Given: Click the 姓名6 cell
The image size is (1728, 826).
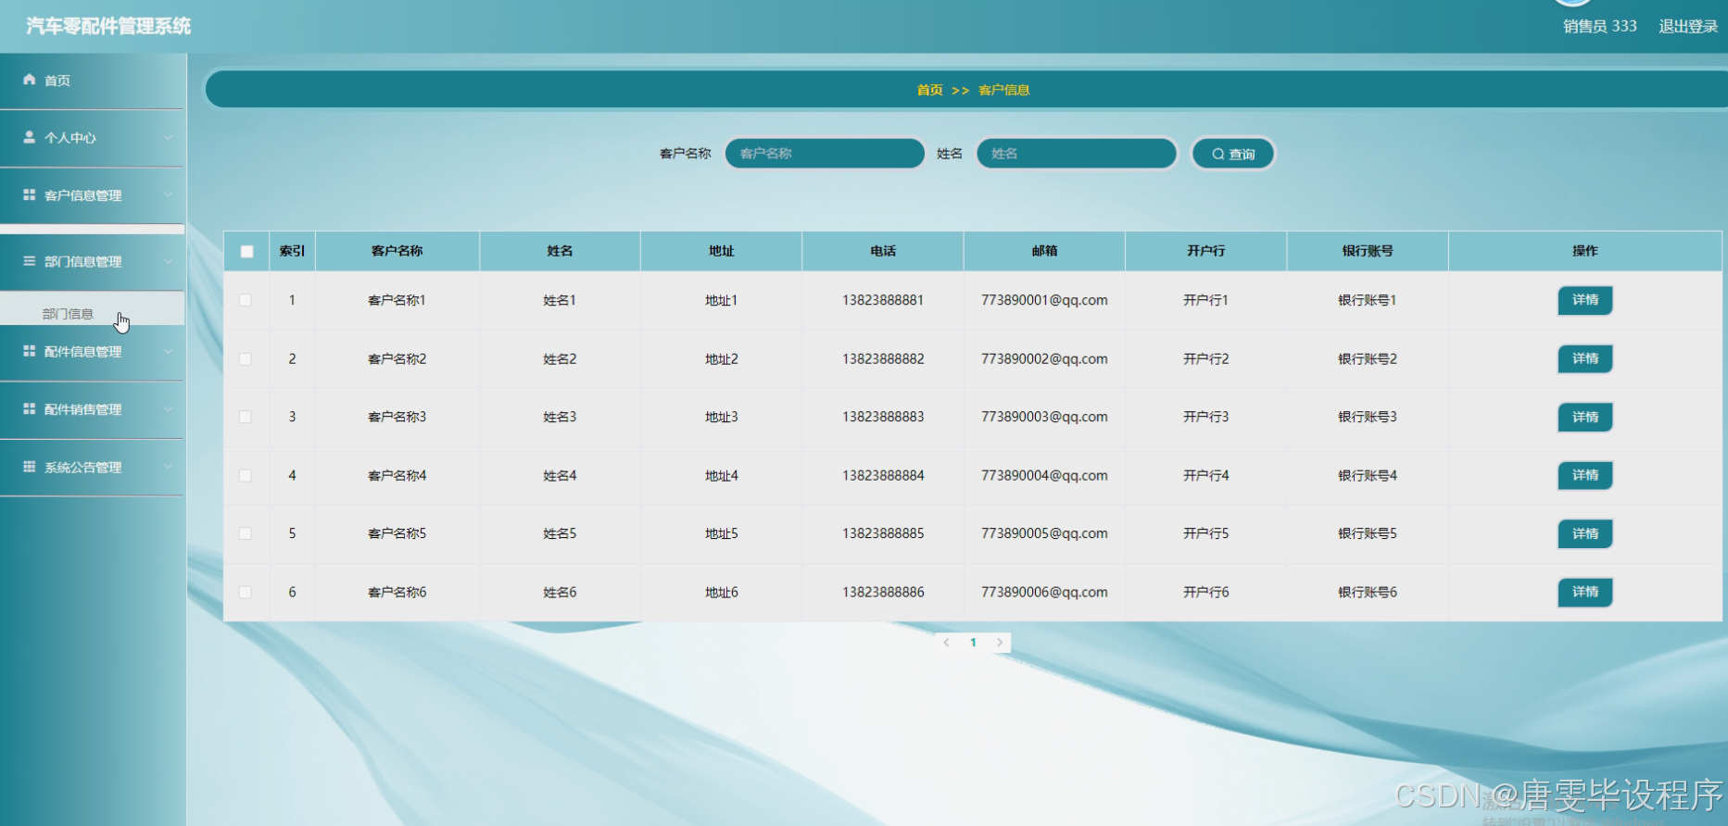Looking at the screenshot, I should [x=560, y=592].
